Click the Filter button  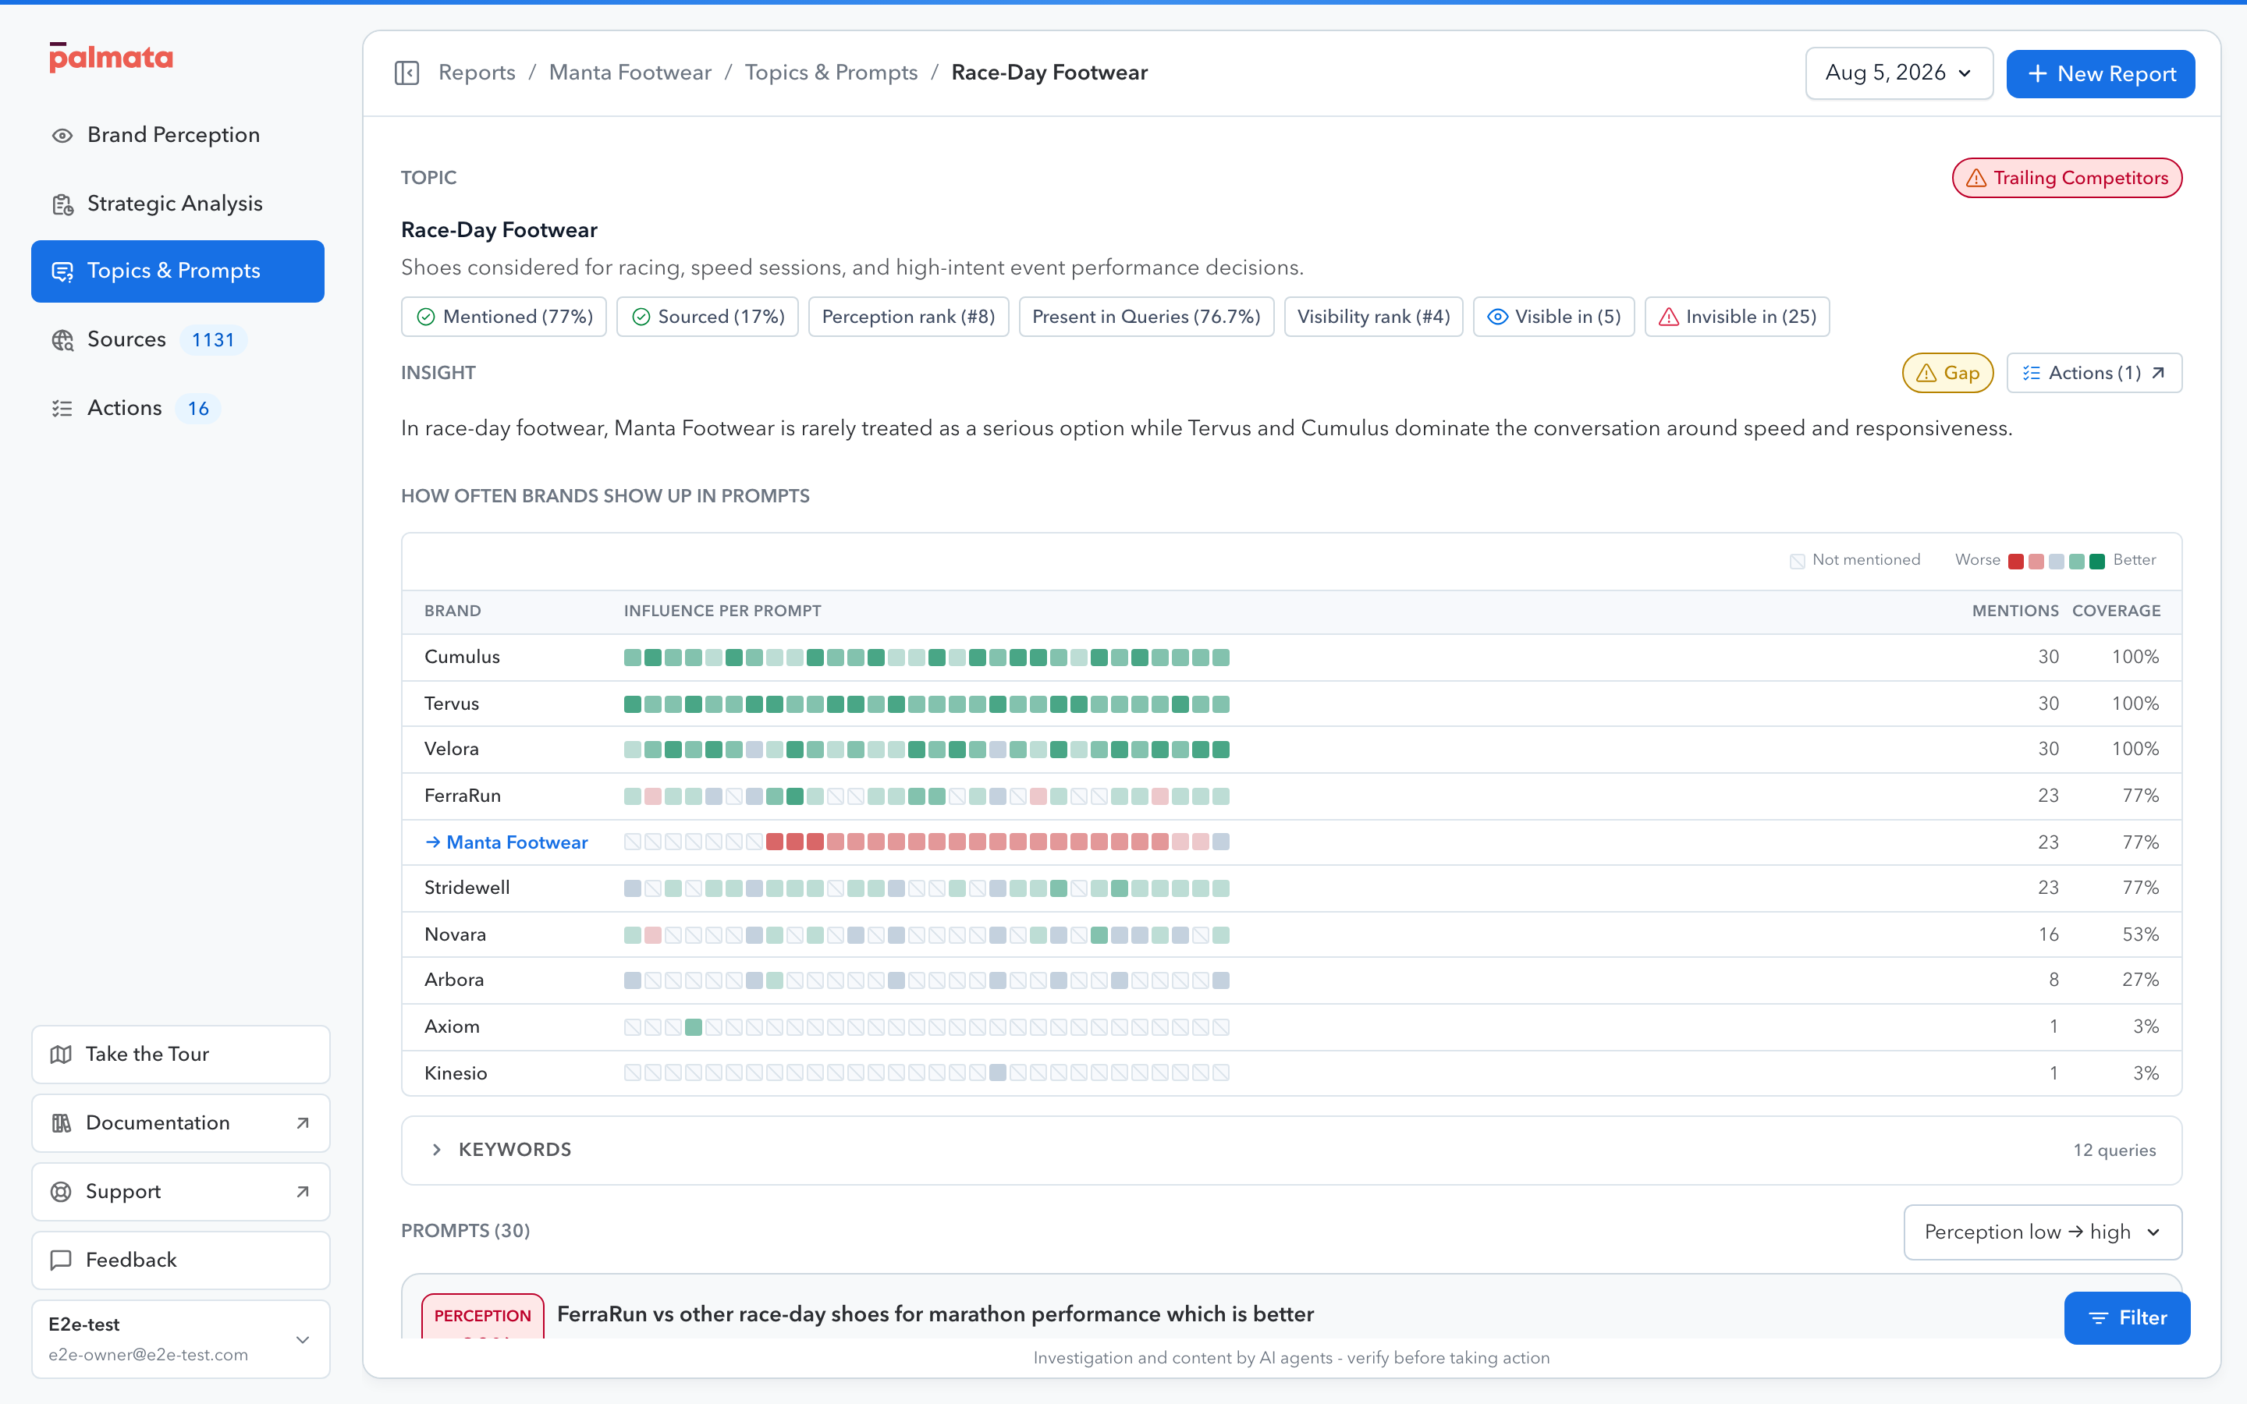(2127, 1318)
